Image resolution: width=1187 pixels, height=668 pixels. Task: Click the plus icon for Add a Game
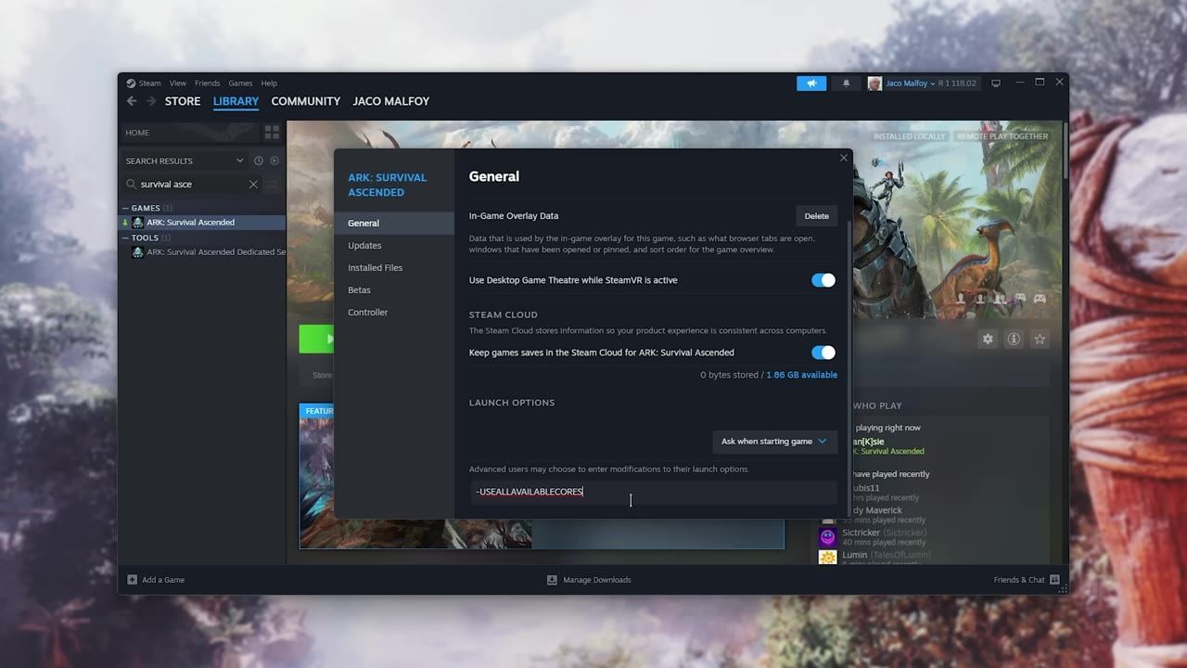(x=132, y=580)
